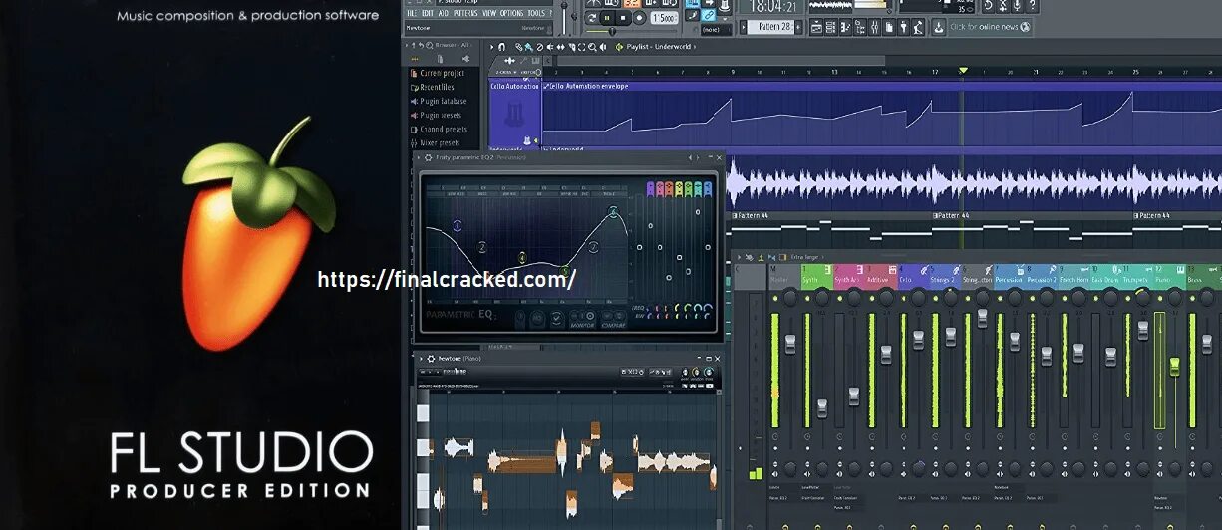
Task: Click the gear icon in Fruity parametric EQ 2 title
Action: (428, 157)
